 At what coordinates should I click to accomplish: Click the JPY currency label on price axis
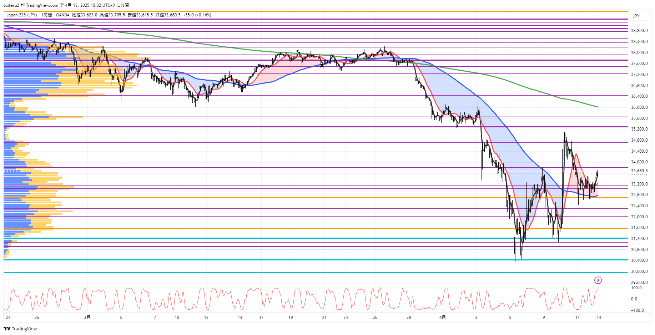point(636,16)
